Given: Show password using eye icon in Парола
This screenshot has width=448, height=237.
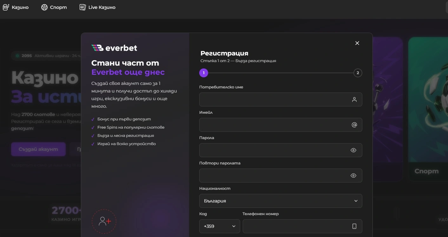Looking at the screenshot, I should [x=353, y=150].
